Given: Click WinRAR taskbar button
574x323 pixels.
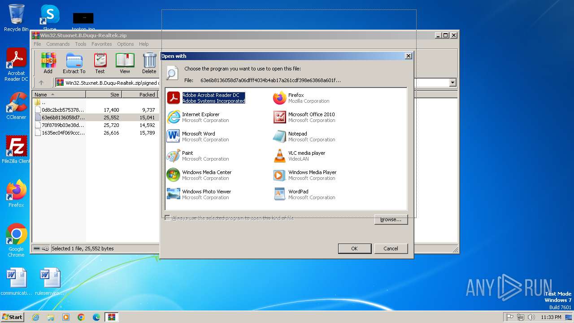Looking at the screenshot, I should (111, 317).
